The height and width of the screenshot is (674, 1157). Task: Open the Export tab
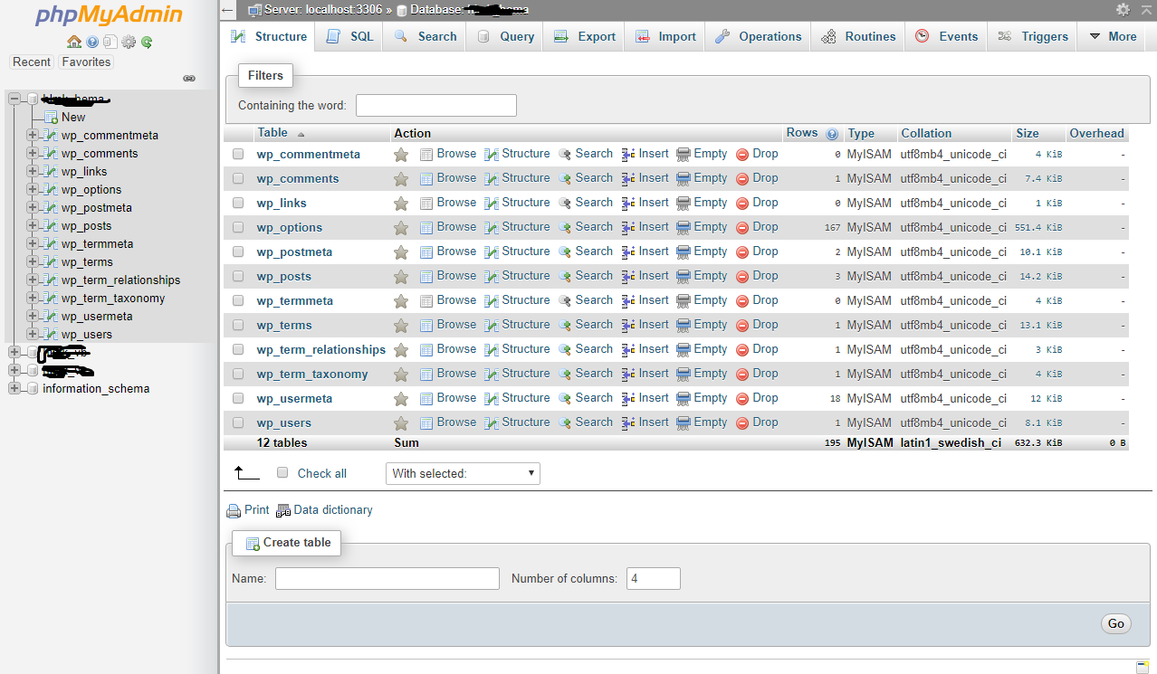(x=584, y=37)
